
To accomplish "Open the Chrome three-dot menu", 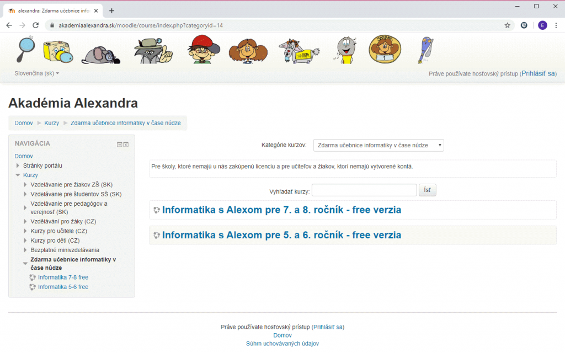I will point(556,25).
